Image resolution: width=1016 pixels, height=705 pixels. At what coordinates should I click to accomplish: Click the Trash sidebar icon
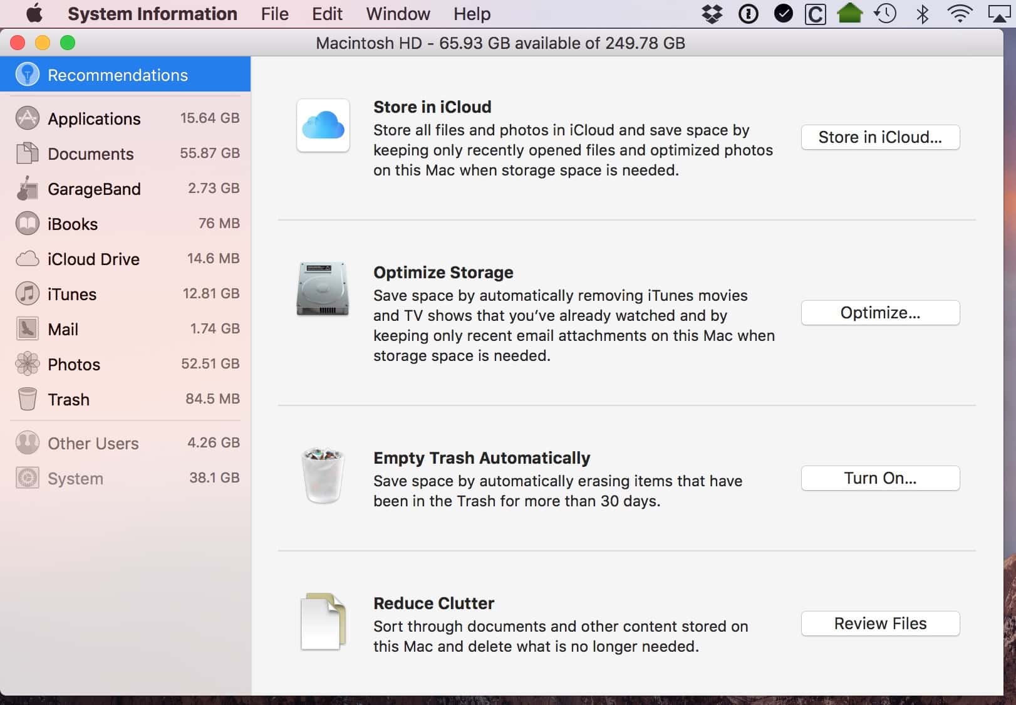pyautogui.click(x=27, y=399)
